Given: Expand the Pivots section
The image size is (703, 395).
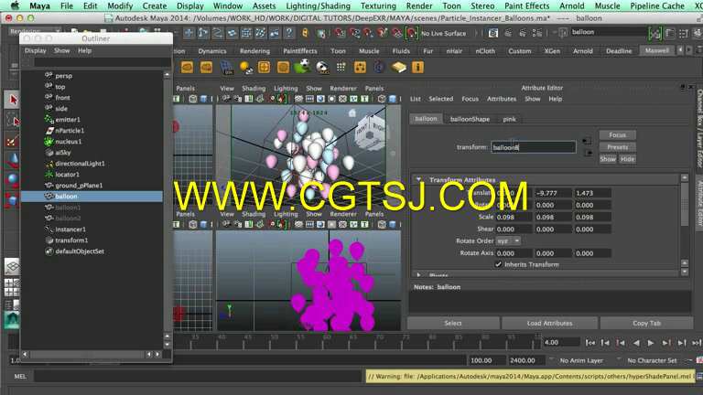Looking at the screenshot, I should click(x=418, y=275).
